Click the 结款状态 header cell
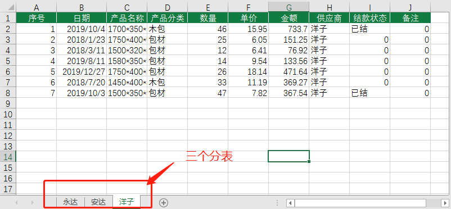This screenshot has width=451, height=209. (x=370, y=18)
